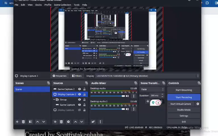Open scene filters icon in Scenes toolbar
Viewport: 218px width, 136px height.
click(30, 122)
